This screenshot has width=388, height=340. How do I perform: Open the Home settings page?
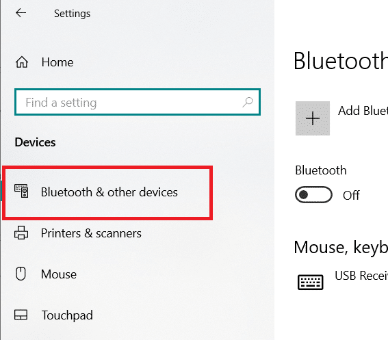pos(57,62)
